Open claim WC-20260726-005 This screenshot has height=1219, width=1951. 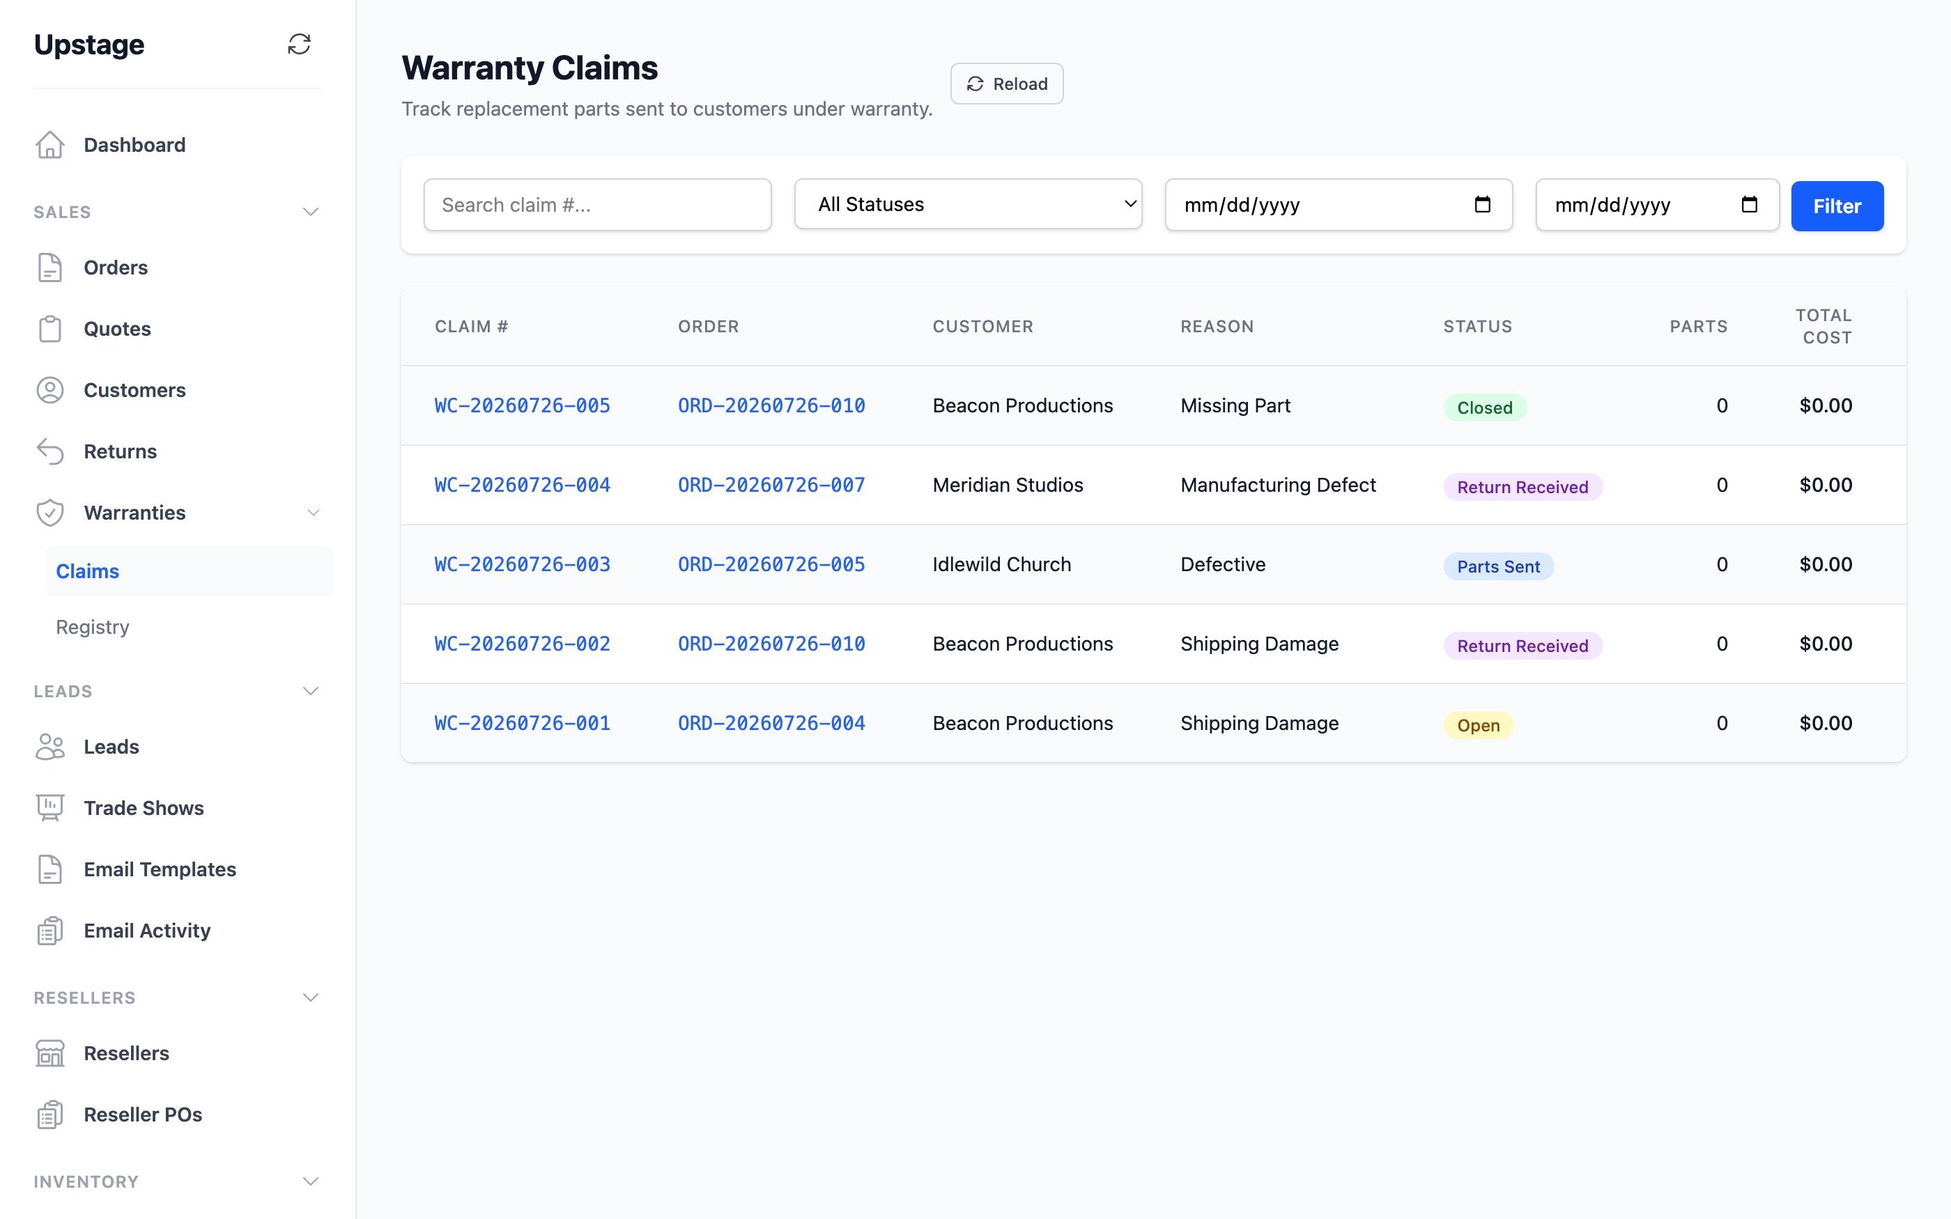coord(523,405)
